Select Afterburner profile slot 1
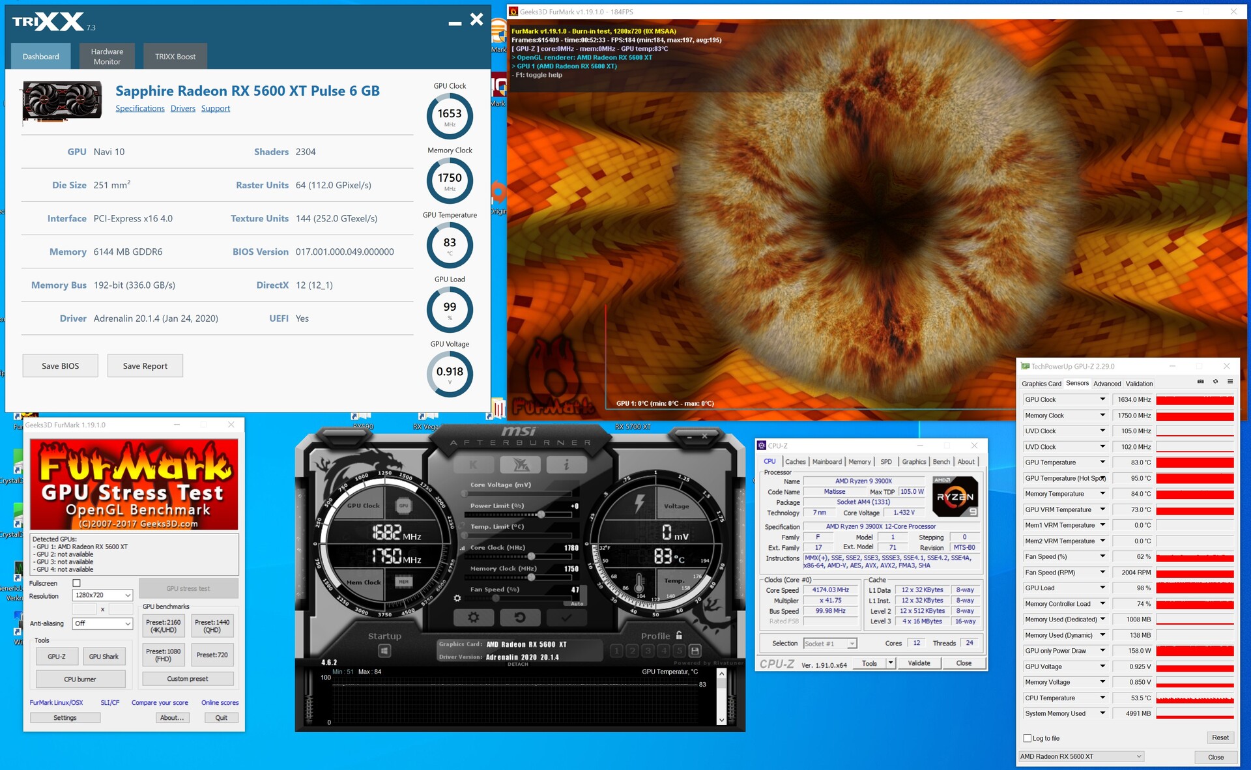The image size is (1251, 770). [616, 651]
